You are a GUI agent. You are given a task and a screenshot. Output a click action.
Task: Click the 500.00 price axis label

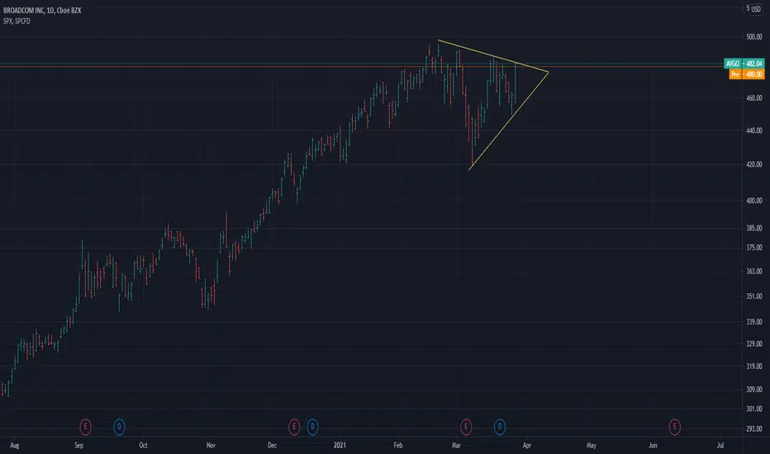(753, 37)
